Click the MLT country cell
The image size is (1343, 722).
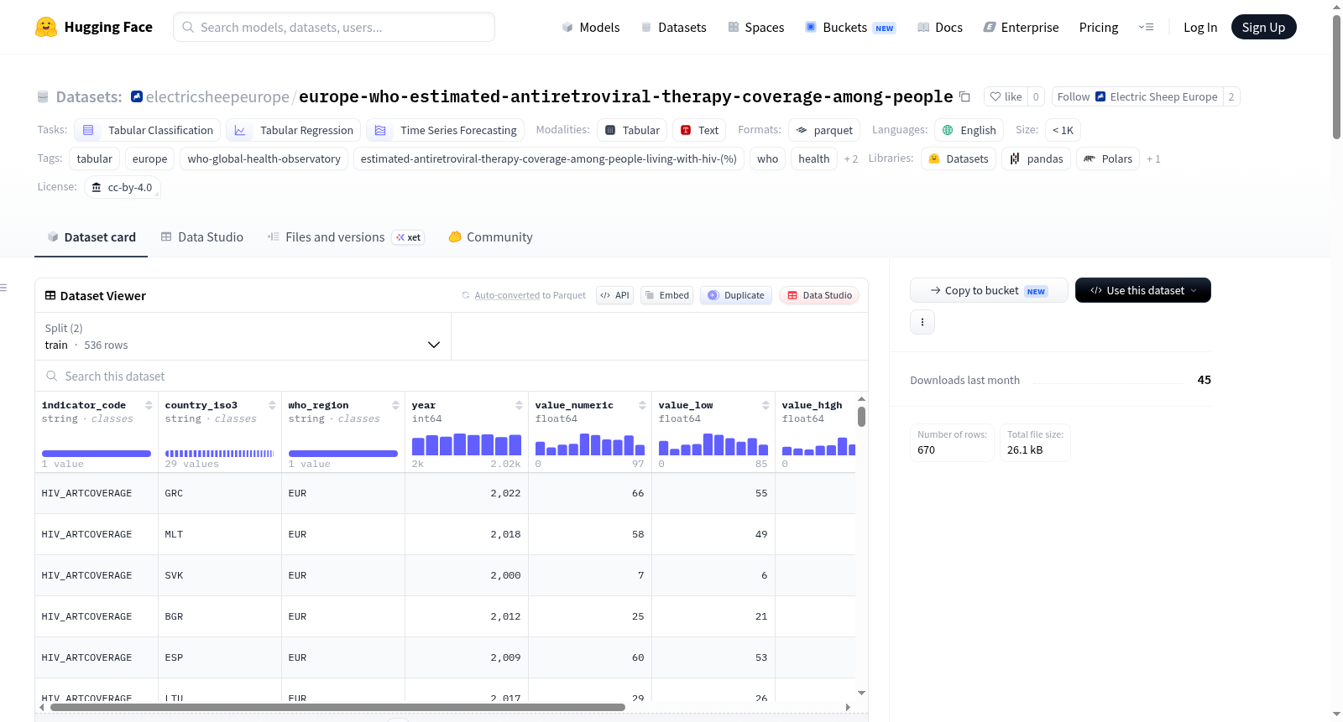pyautogui.click(x=220, y=534)
